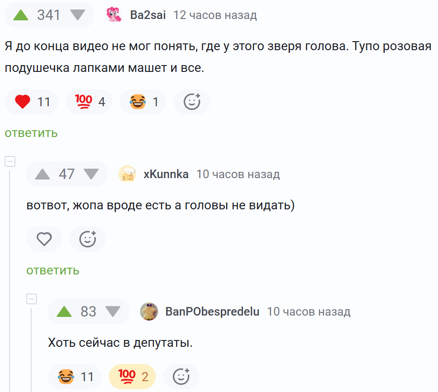The image size is (438, 392).
Task: Add emoji reaction to Ba2sai's comment
Action: pos(192,102)
